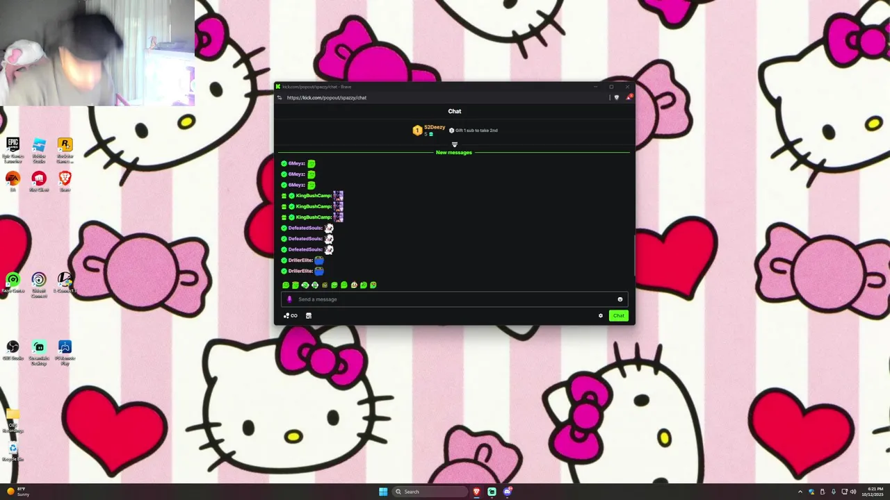This screenshot has width=890, height=500.
Task: Expand the sub gifter leaderboard arrow
Action: pyautogui.click(x=455, y=144)
